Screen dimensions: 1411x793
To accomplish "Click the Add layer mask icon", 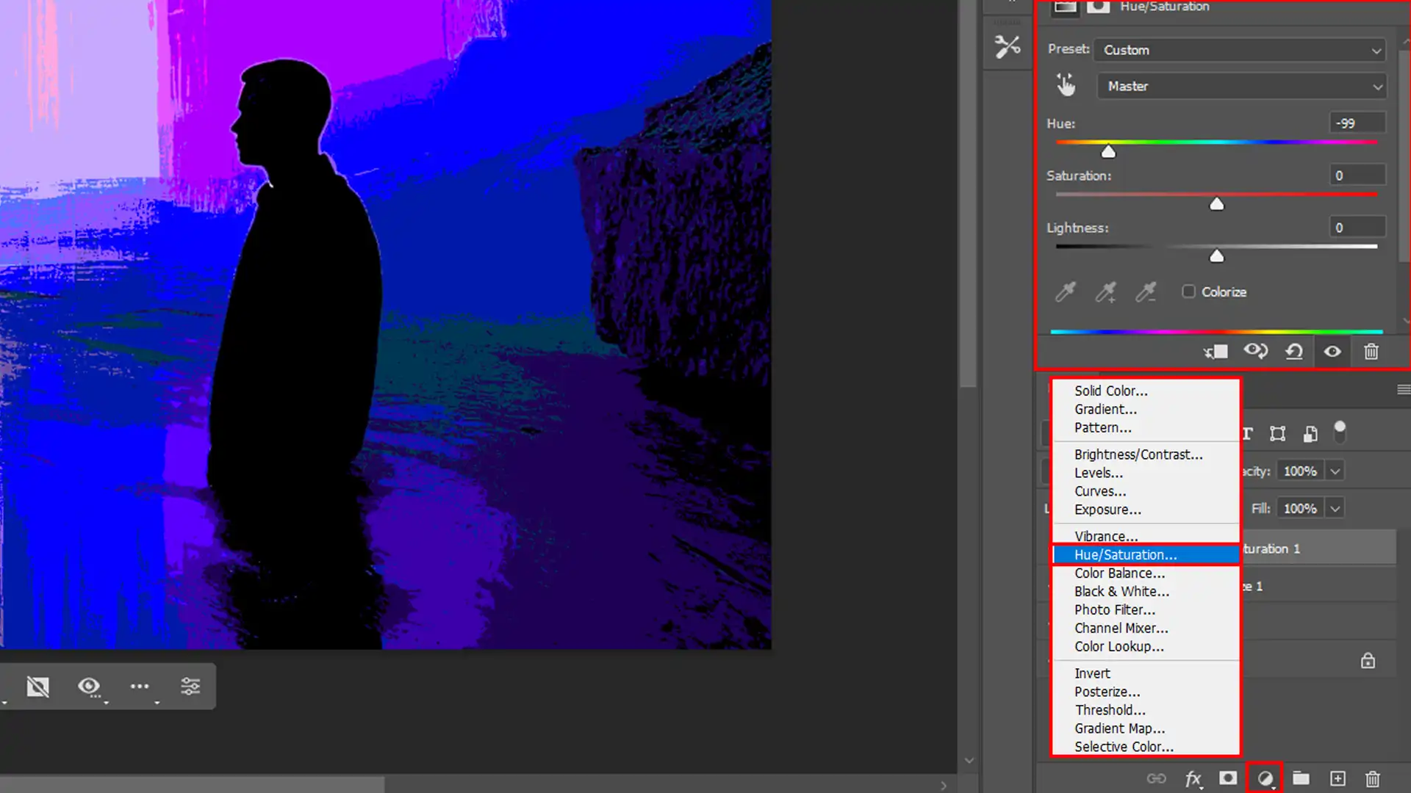I will (x=1227, y=778).
